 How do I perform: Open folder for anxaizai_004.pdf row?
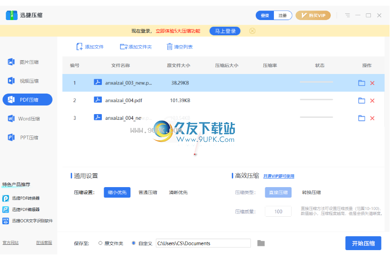pos(361,100)
